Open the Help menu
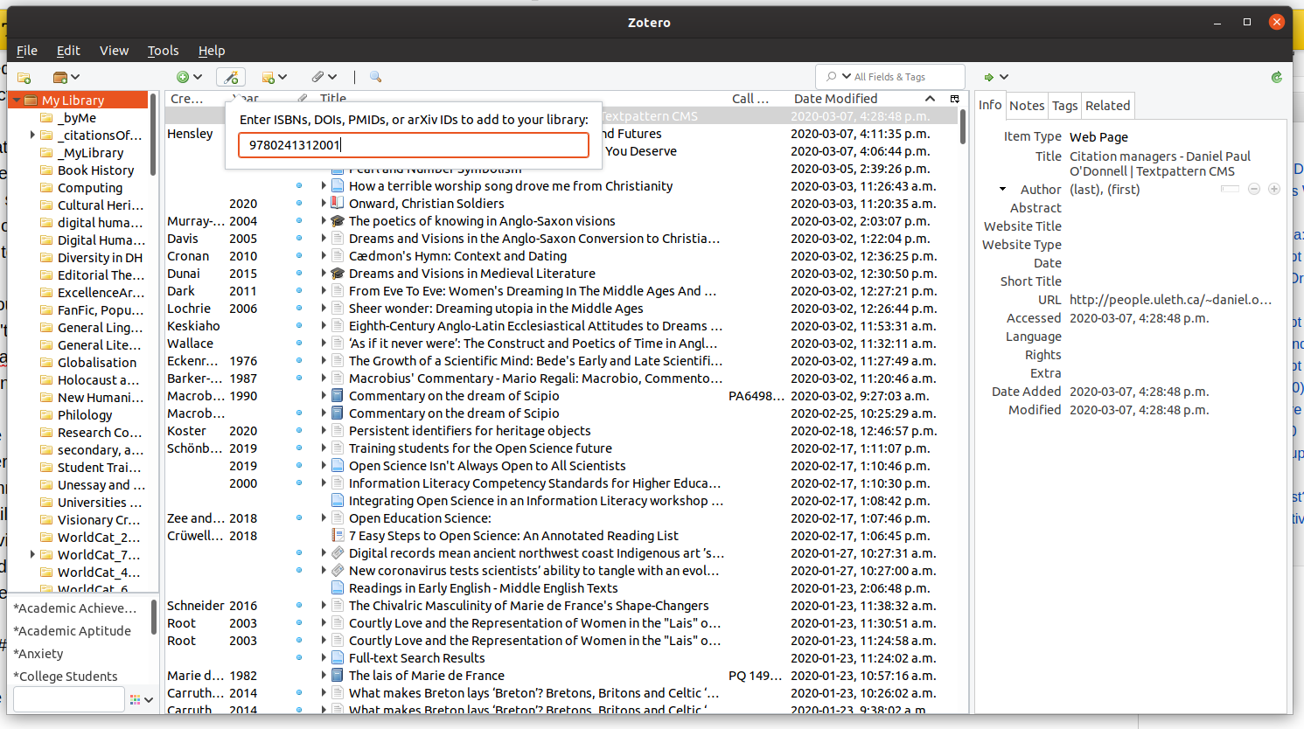The image size is (1304, 729). (x=212, y=51)
